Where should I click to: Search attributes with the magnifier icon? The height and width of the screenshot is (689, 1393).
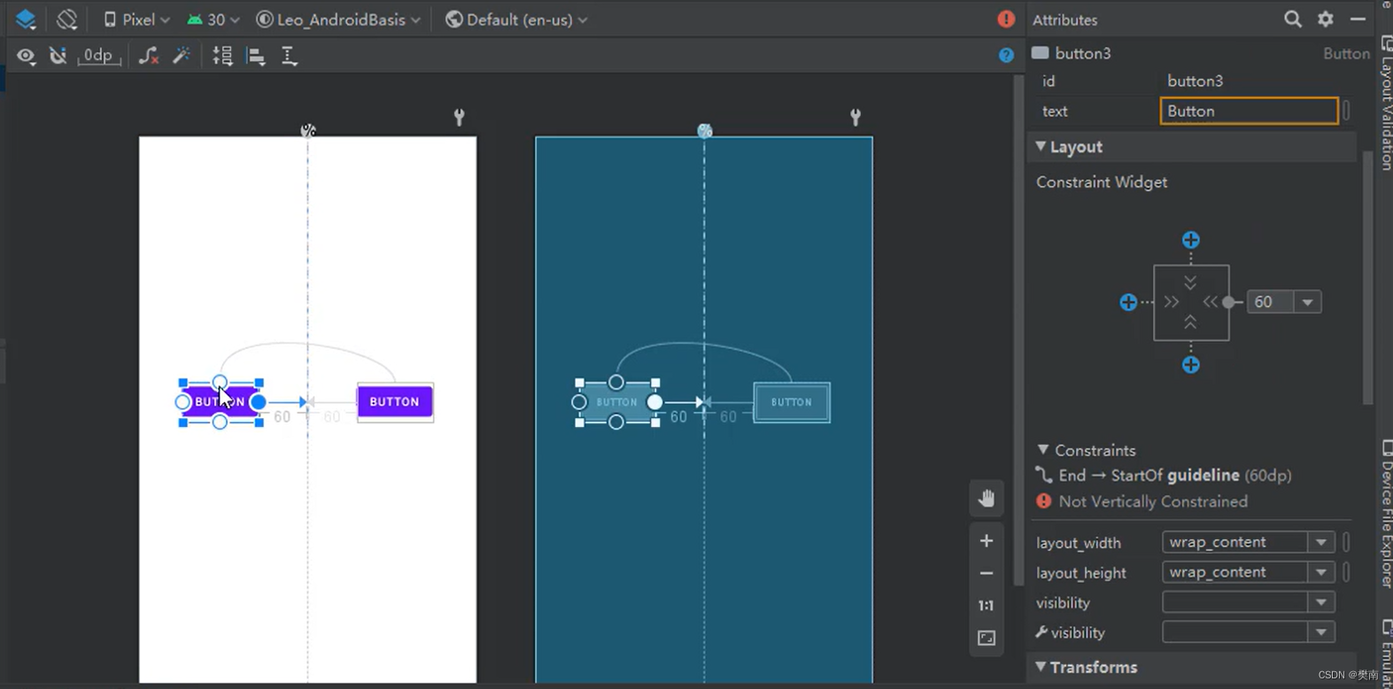coord(1293,19)
